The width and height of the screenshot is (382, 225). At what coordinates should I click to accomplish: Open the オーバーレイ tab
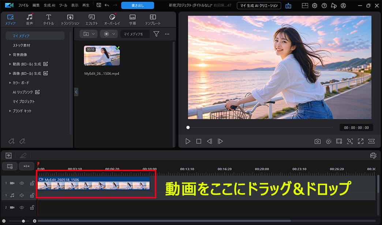pyautogui.click(x=112, y=20)
